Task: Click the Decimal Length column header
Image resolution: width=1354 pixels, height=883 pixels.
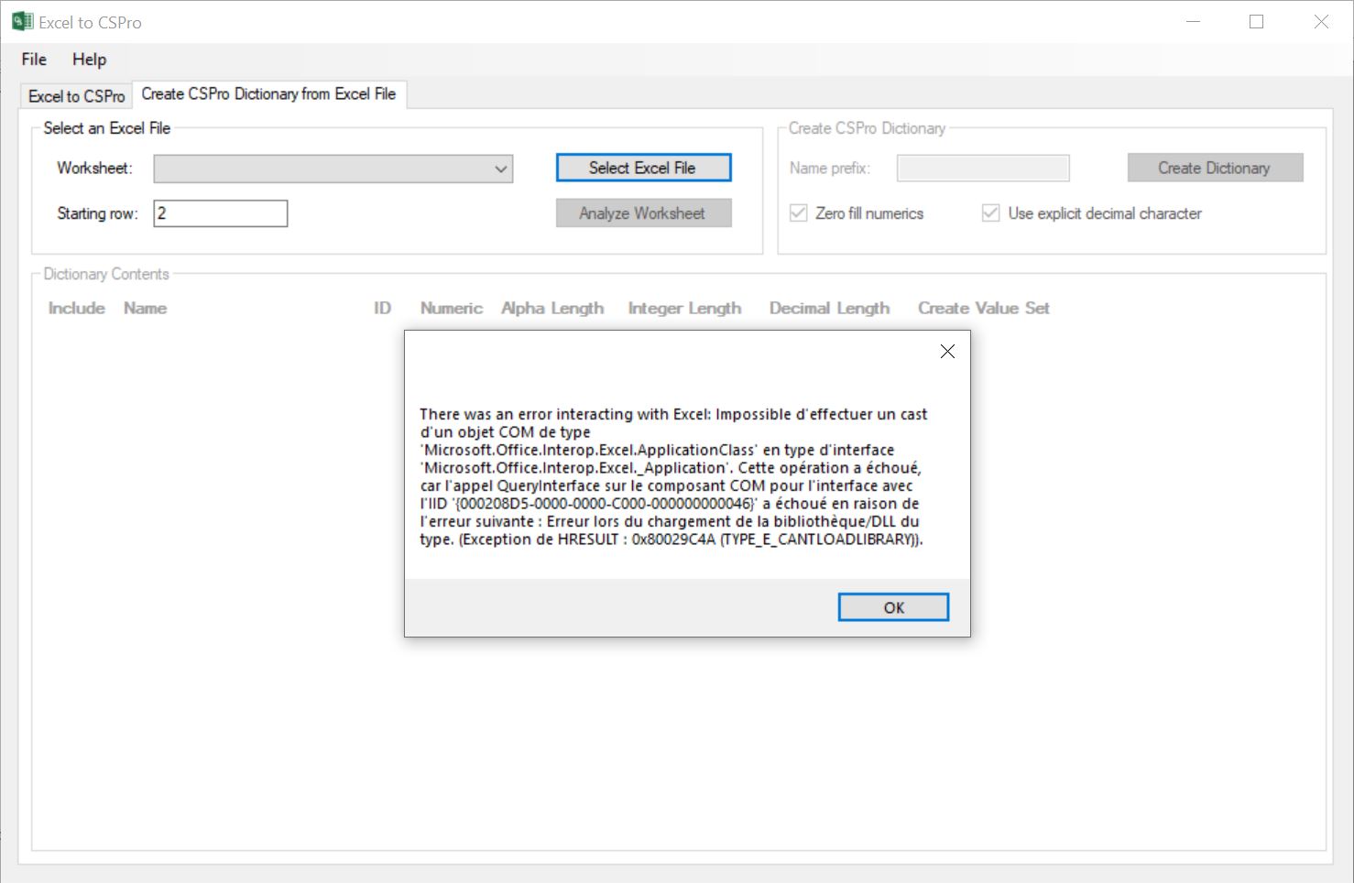Action: coord(830,309)
